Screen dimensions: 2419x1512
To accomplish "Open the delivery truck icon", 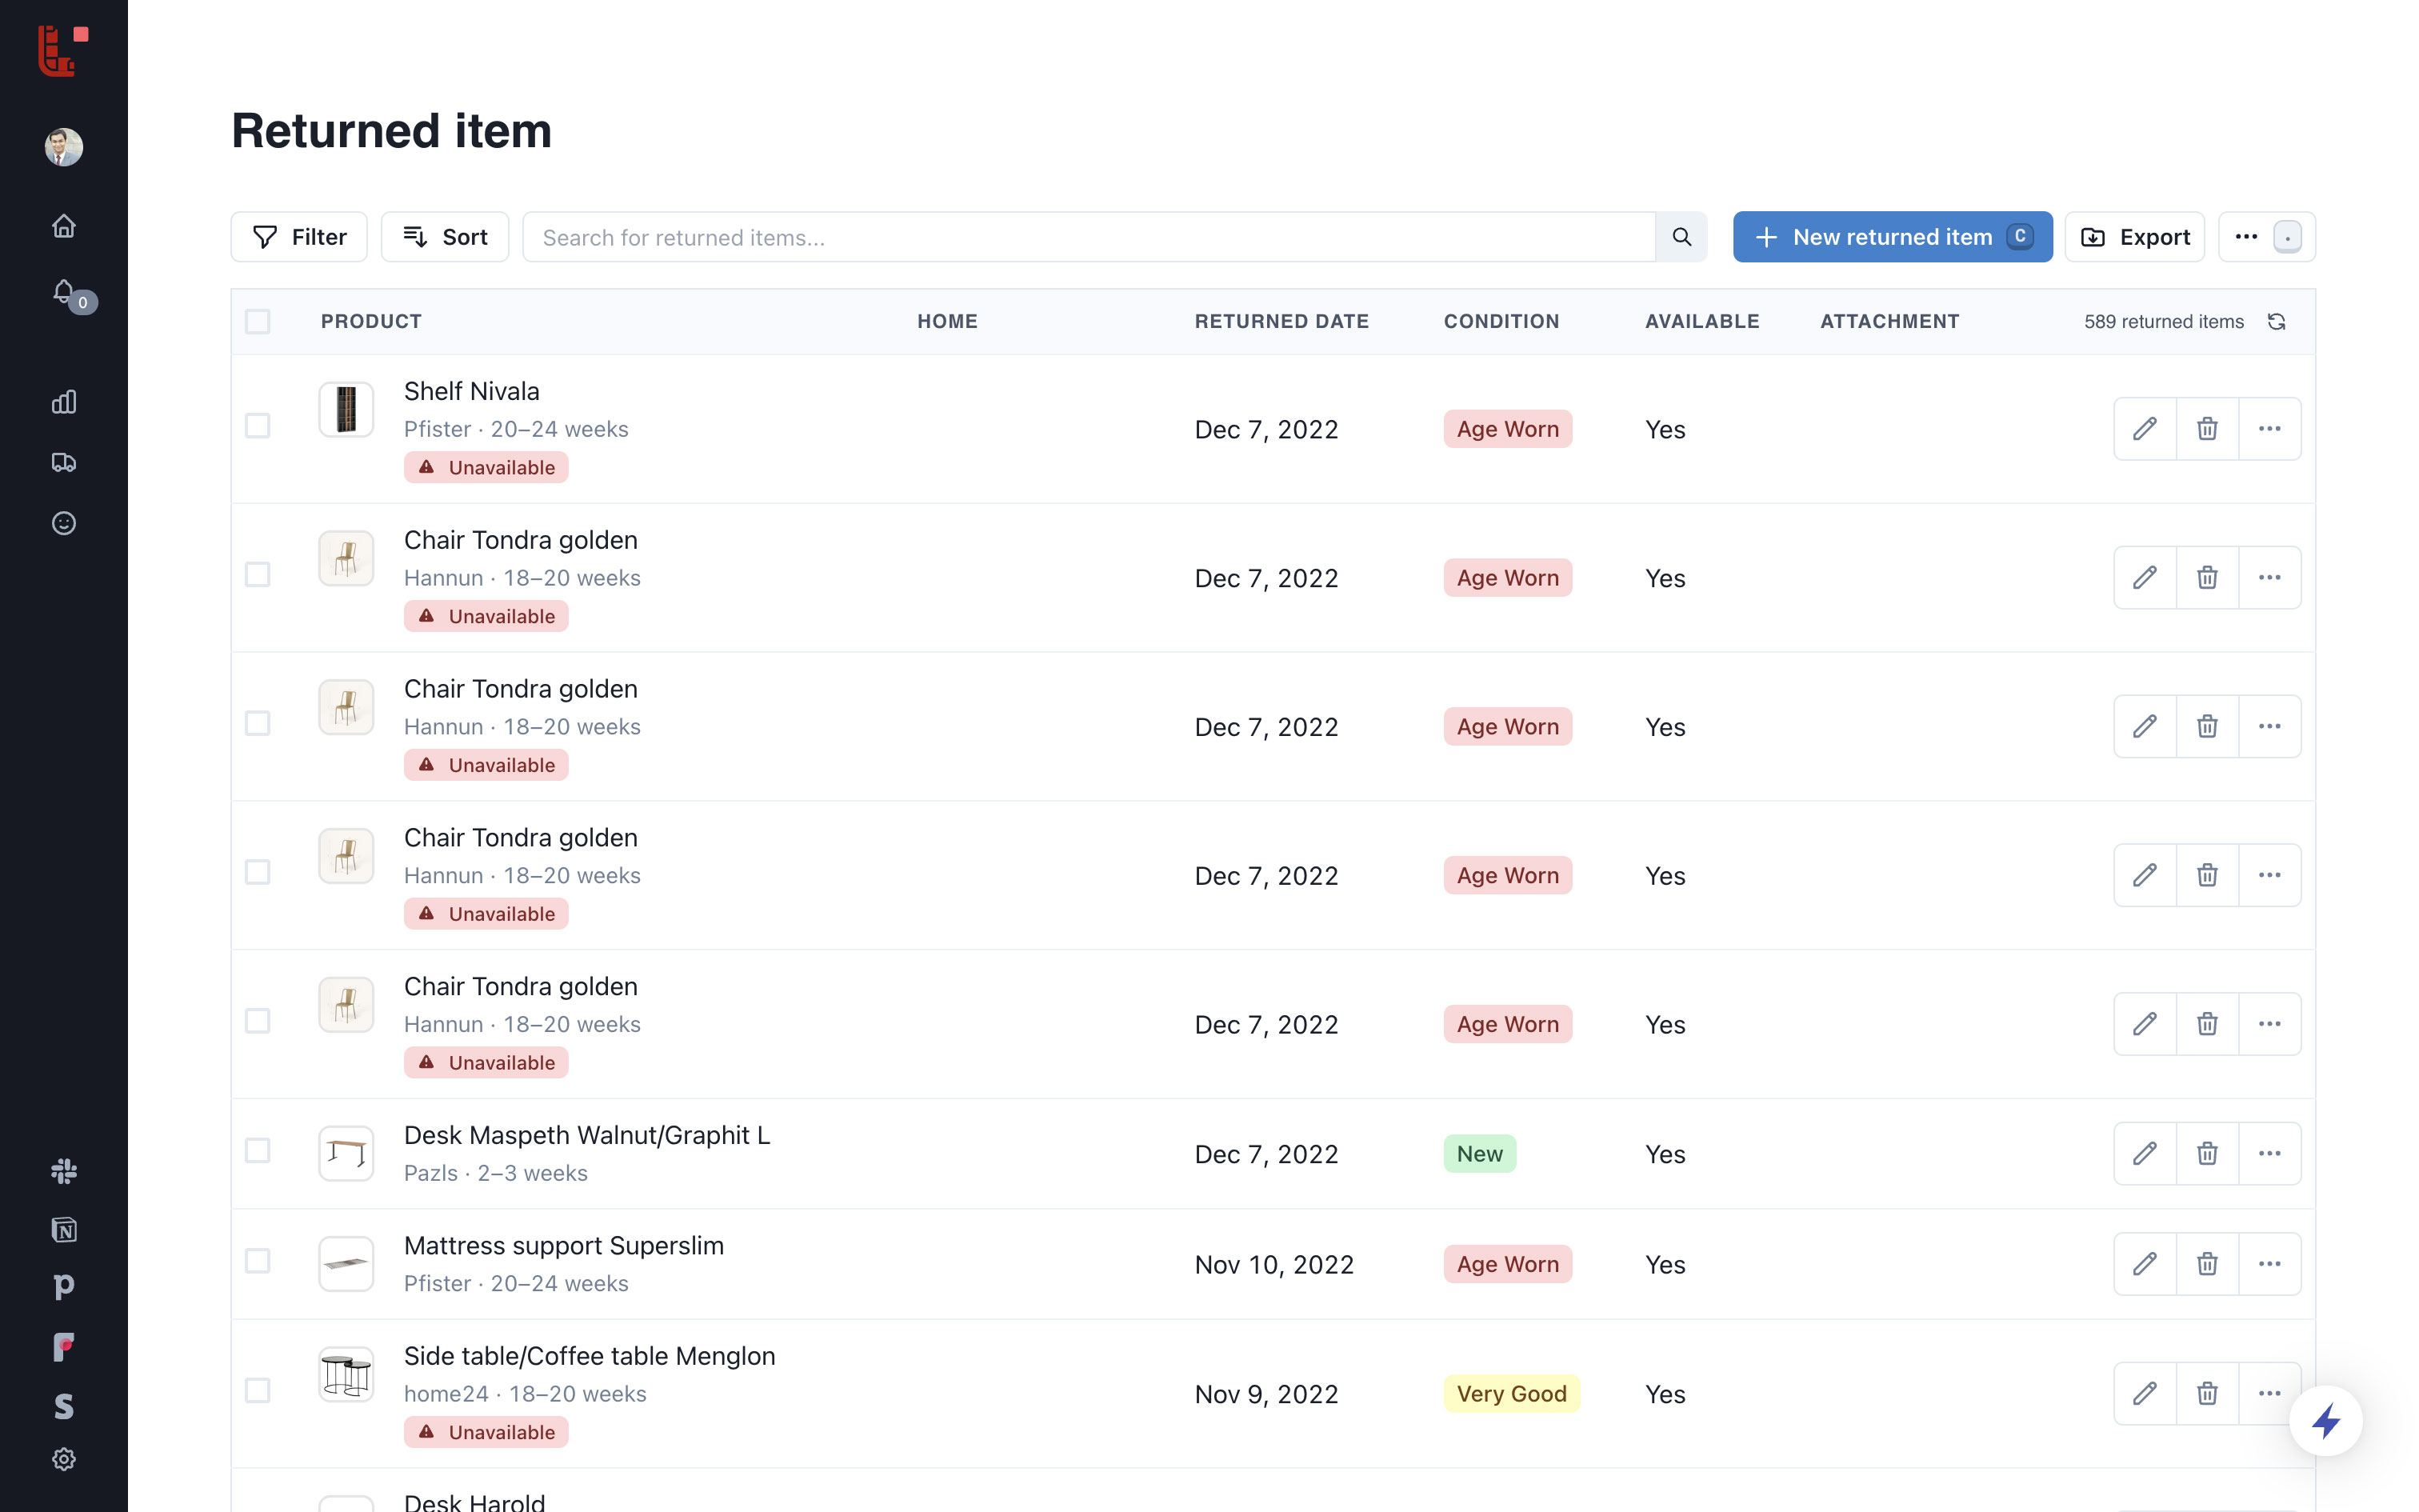I will 64,462.
